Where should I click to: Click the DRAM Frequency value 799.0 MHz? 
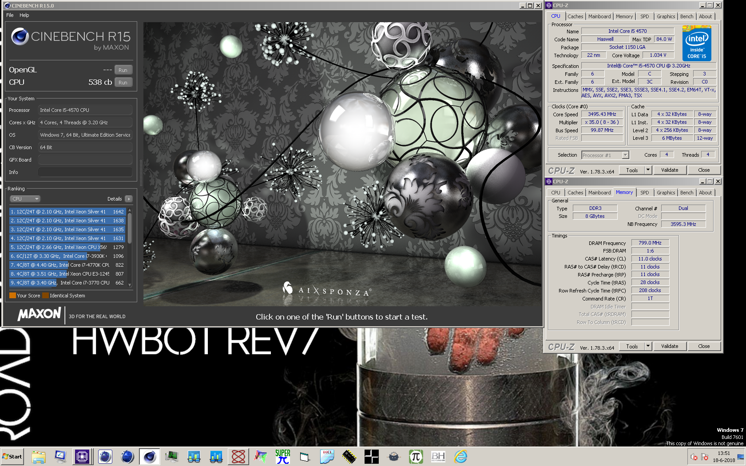[650, 243]
